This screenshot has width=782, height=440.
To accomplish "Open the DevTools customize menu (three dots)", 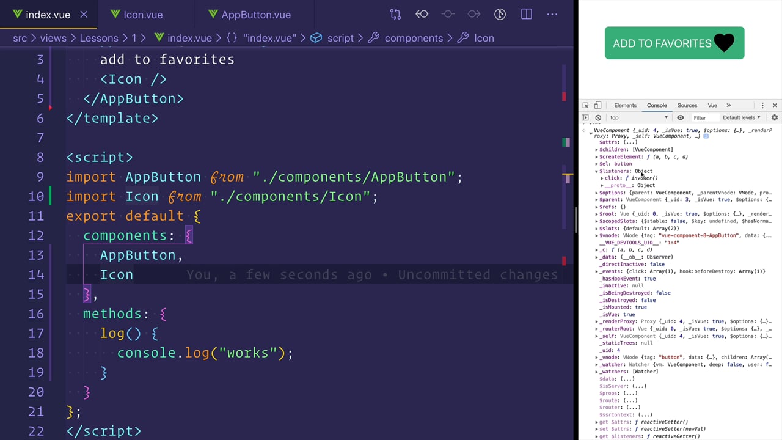I will (x=762, y=105).
